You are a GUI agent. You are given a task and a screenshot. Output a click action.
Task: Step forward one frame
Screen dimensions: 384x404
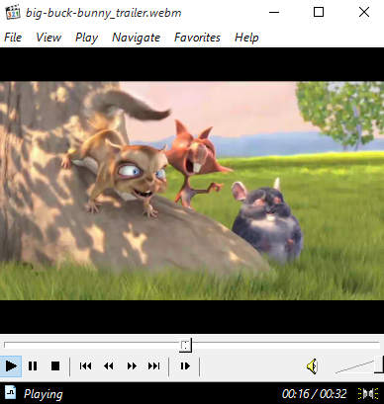(185, 366)
